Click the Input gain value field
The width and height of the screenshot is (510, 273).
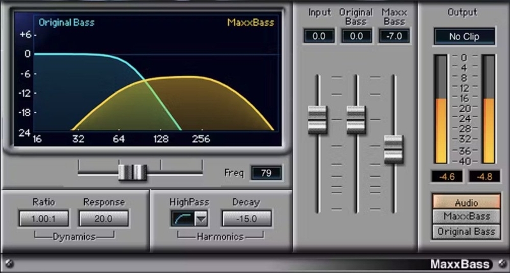(x=319, y=36)
